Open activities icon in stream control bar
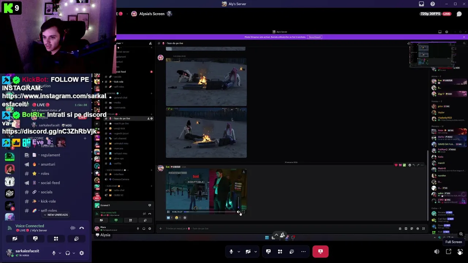Image resolution: width=468 pixels, height=263 pixels. (280, 251)
